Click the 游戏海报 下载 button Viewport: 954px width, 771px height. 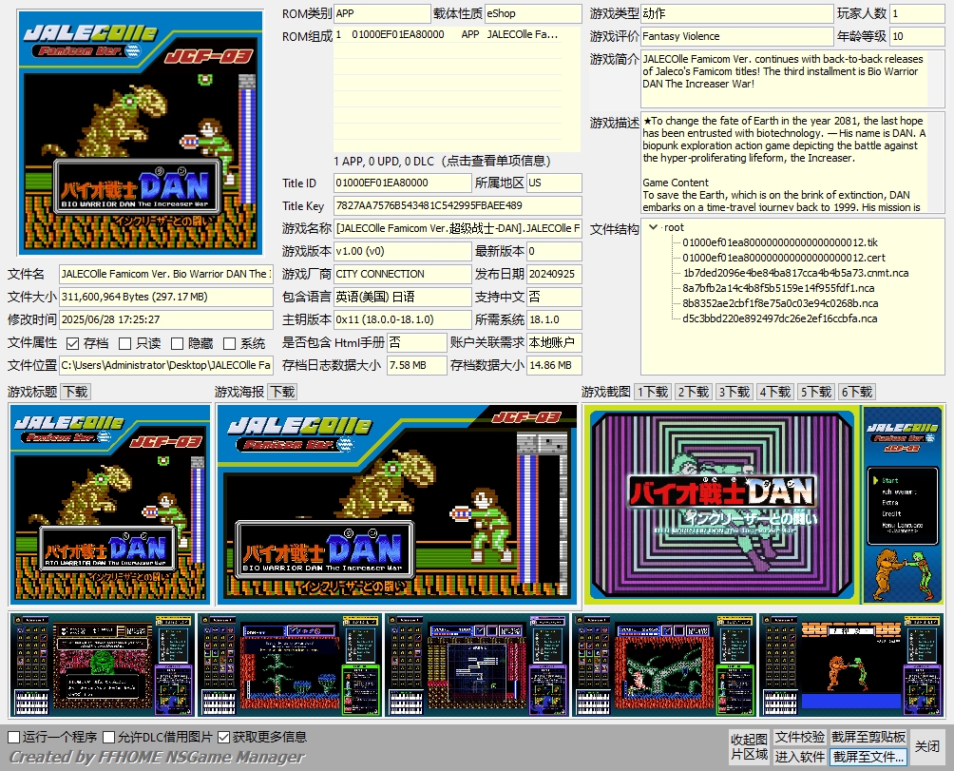282,392
